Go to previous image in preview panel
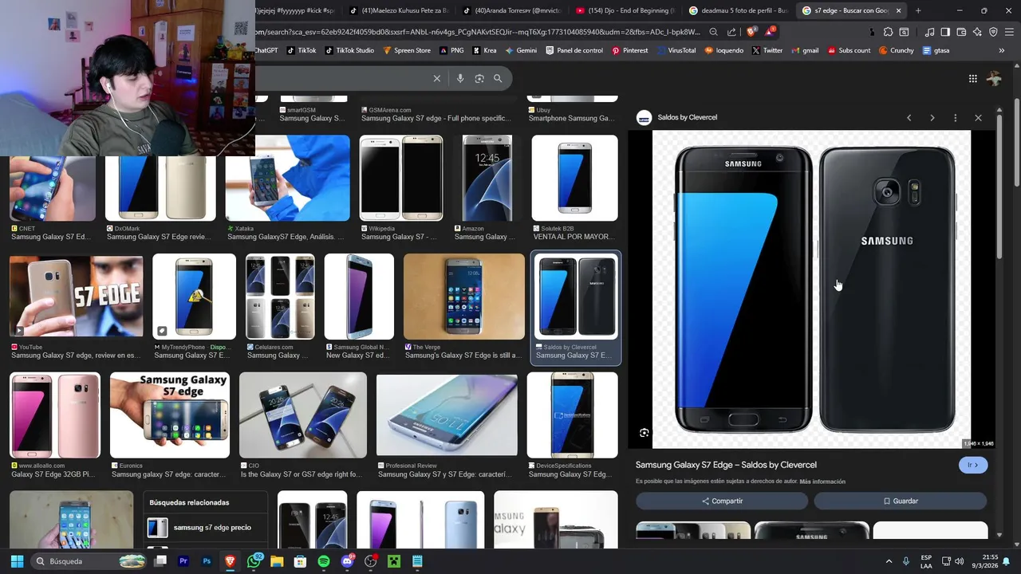The height and width of the screenshot is (574, 1021). tap(909, 118)
